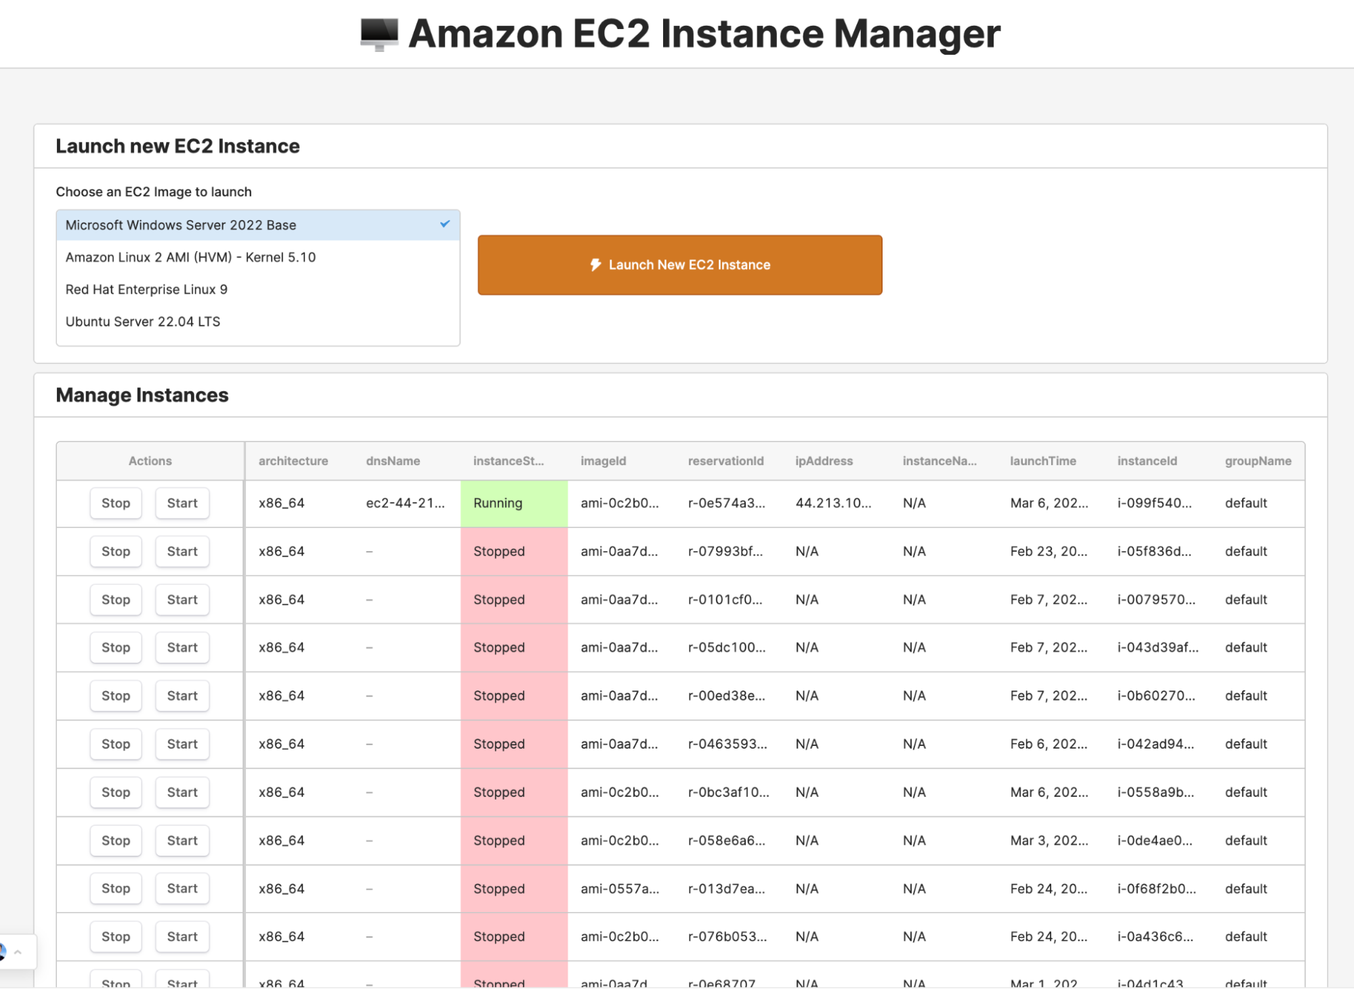This screenshot has width=1354, height=989.
Task: Click the ec2-44-21... dnsName cell
Action: pyautogui.click(x=405, y=503)
